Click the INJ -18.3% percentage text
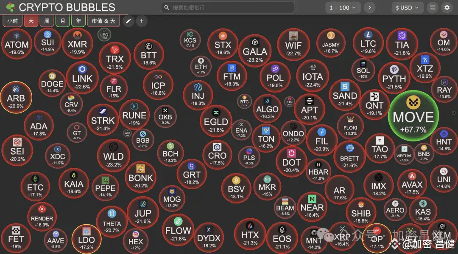Screen dimensions: 458x254 coord(198,103)
